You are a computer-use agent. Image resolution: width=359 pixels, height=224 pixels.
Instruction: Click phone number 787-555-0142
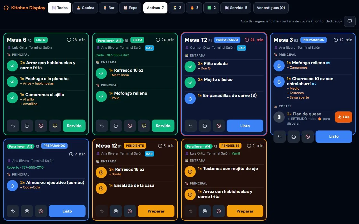tap(117, 55)
